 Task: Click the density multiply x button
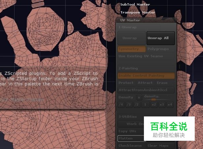coord(139,98)
